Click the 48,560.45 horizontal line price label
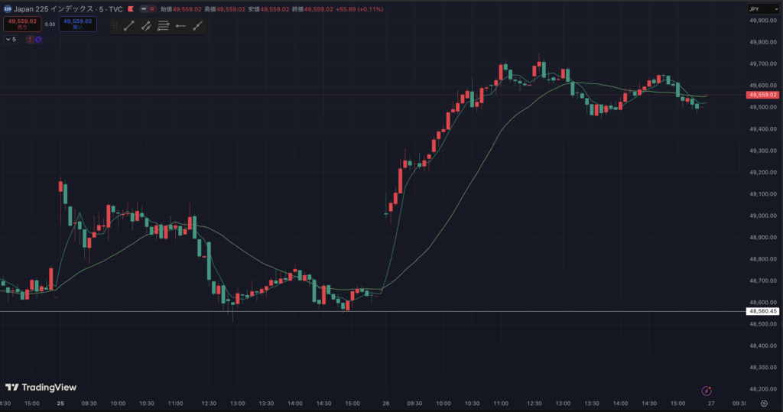The width and height of the screenshot is (783, 412). 762,312
